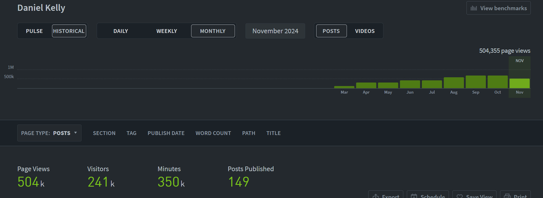Click the highlighted Nov bar in the chart

pos(519,83)
